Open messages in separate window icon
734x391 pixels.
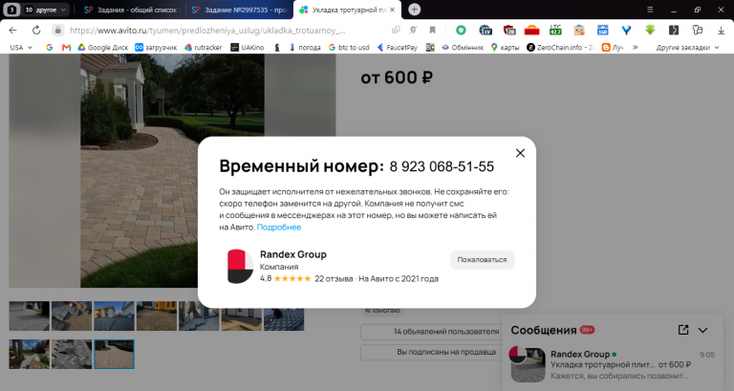[x=683, y=330]
